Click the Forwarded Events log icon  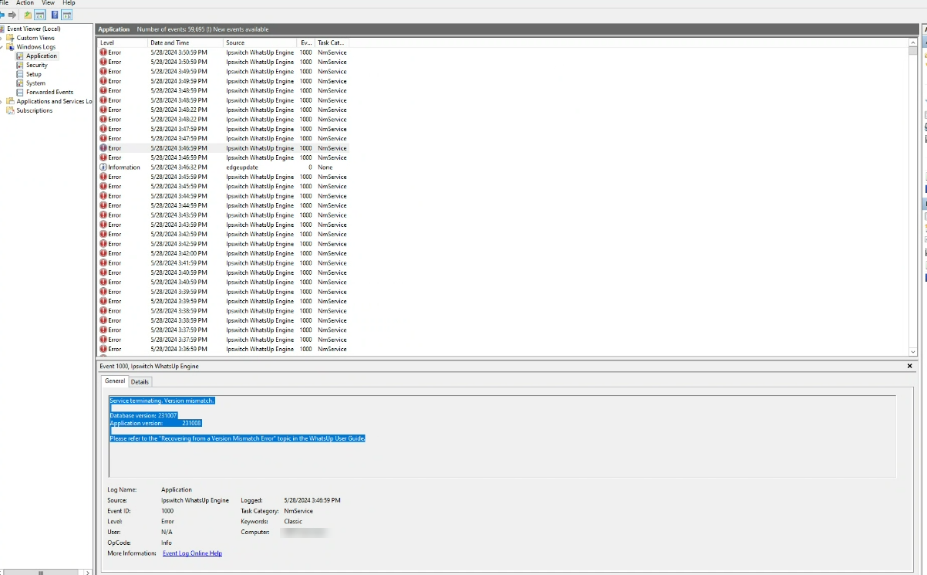20,92
